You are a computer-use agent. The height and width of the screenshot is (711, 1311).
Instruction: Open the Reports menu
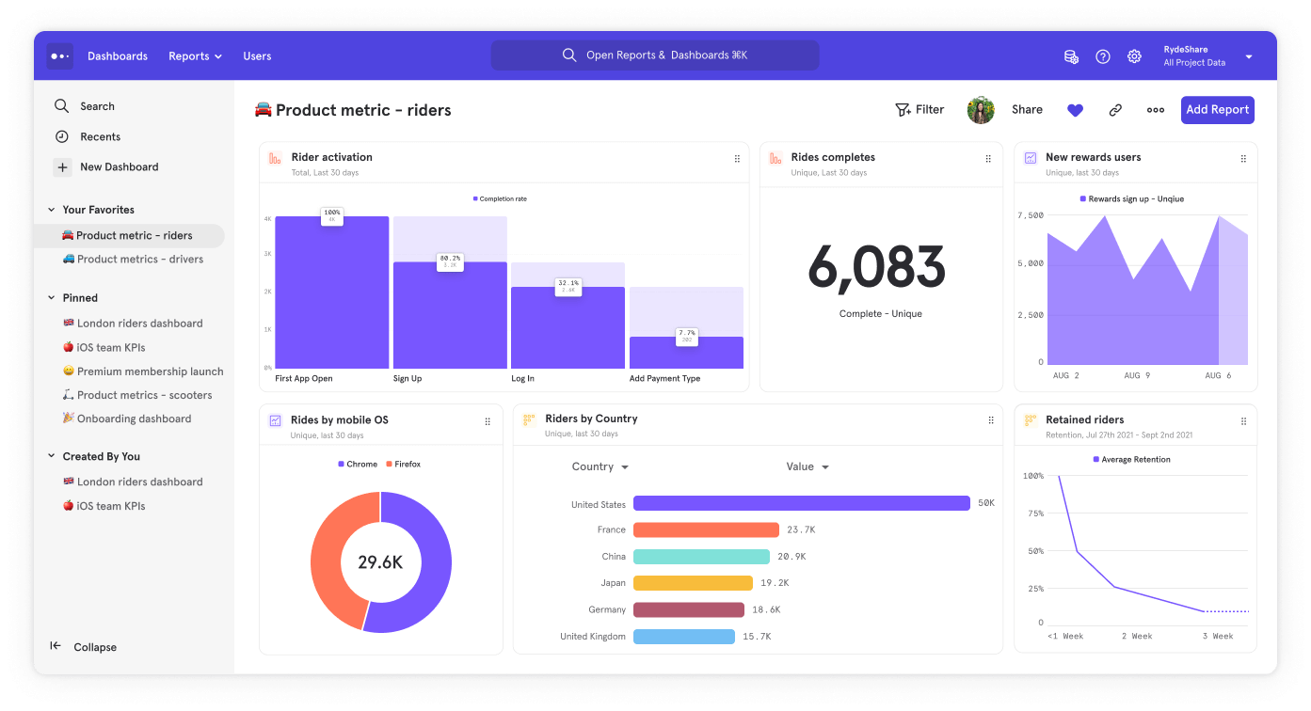pyautogui.click(x=194, y=56)
